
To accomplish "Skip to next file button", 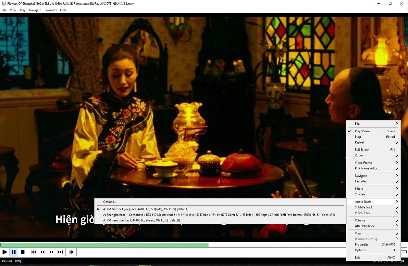I will [60, 252].
